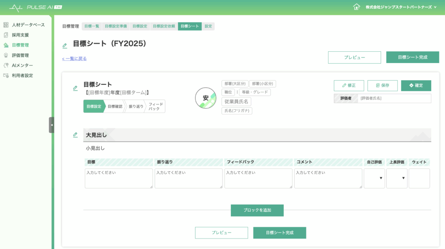445x249 pixels.
Task: Click the home icon in the header
Action: pyautogui.click(x=356, y=7)
